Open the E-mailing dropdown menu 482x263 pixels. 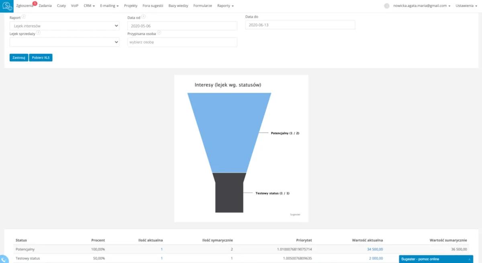click(x=109, y=6)
